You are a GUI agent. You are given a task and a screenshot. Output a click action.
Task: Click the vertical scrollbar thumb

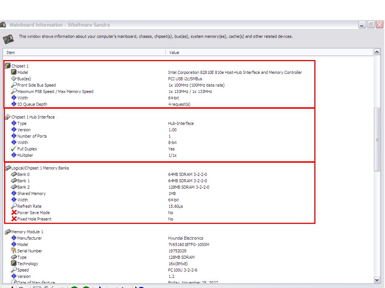click(x=377, y=139)
